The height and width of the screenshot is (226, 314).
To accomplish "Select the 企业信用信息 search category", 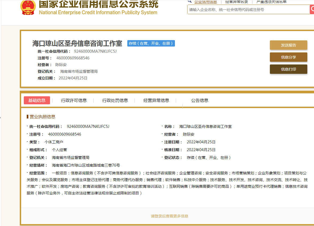I will pos(205,2).
